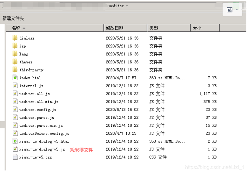Select the internal.js file icon

click(x=15, y=86)
